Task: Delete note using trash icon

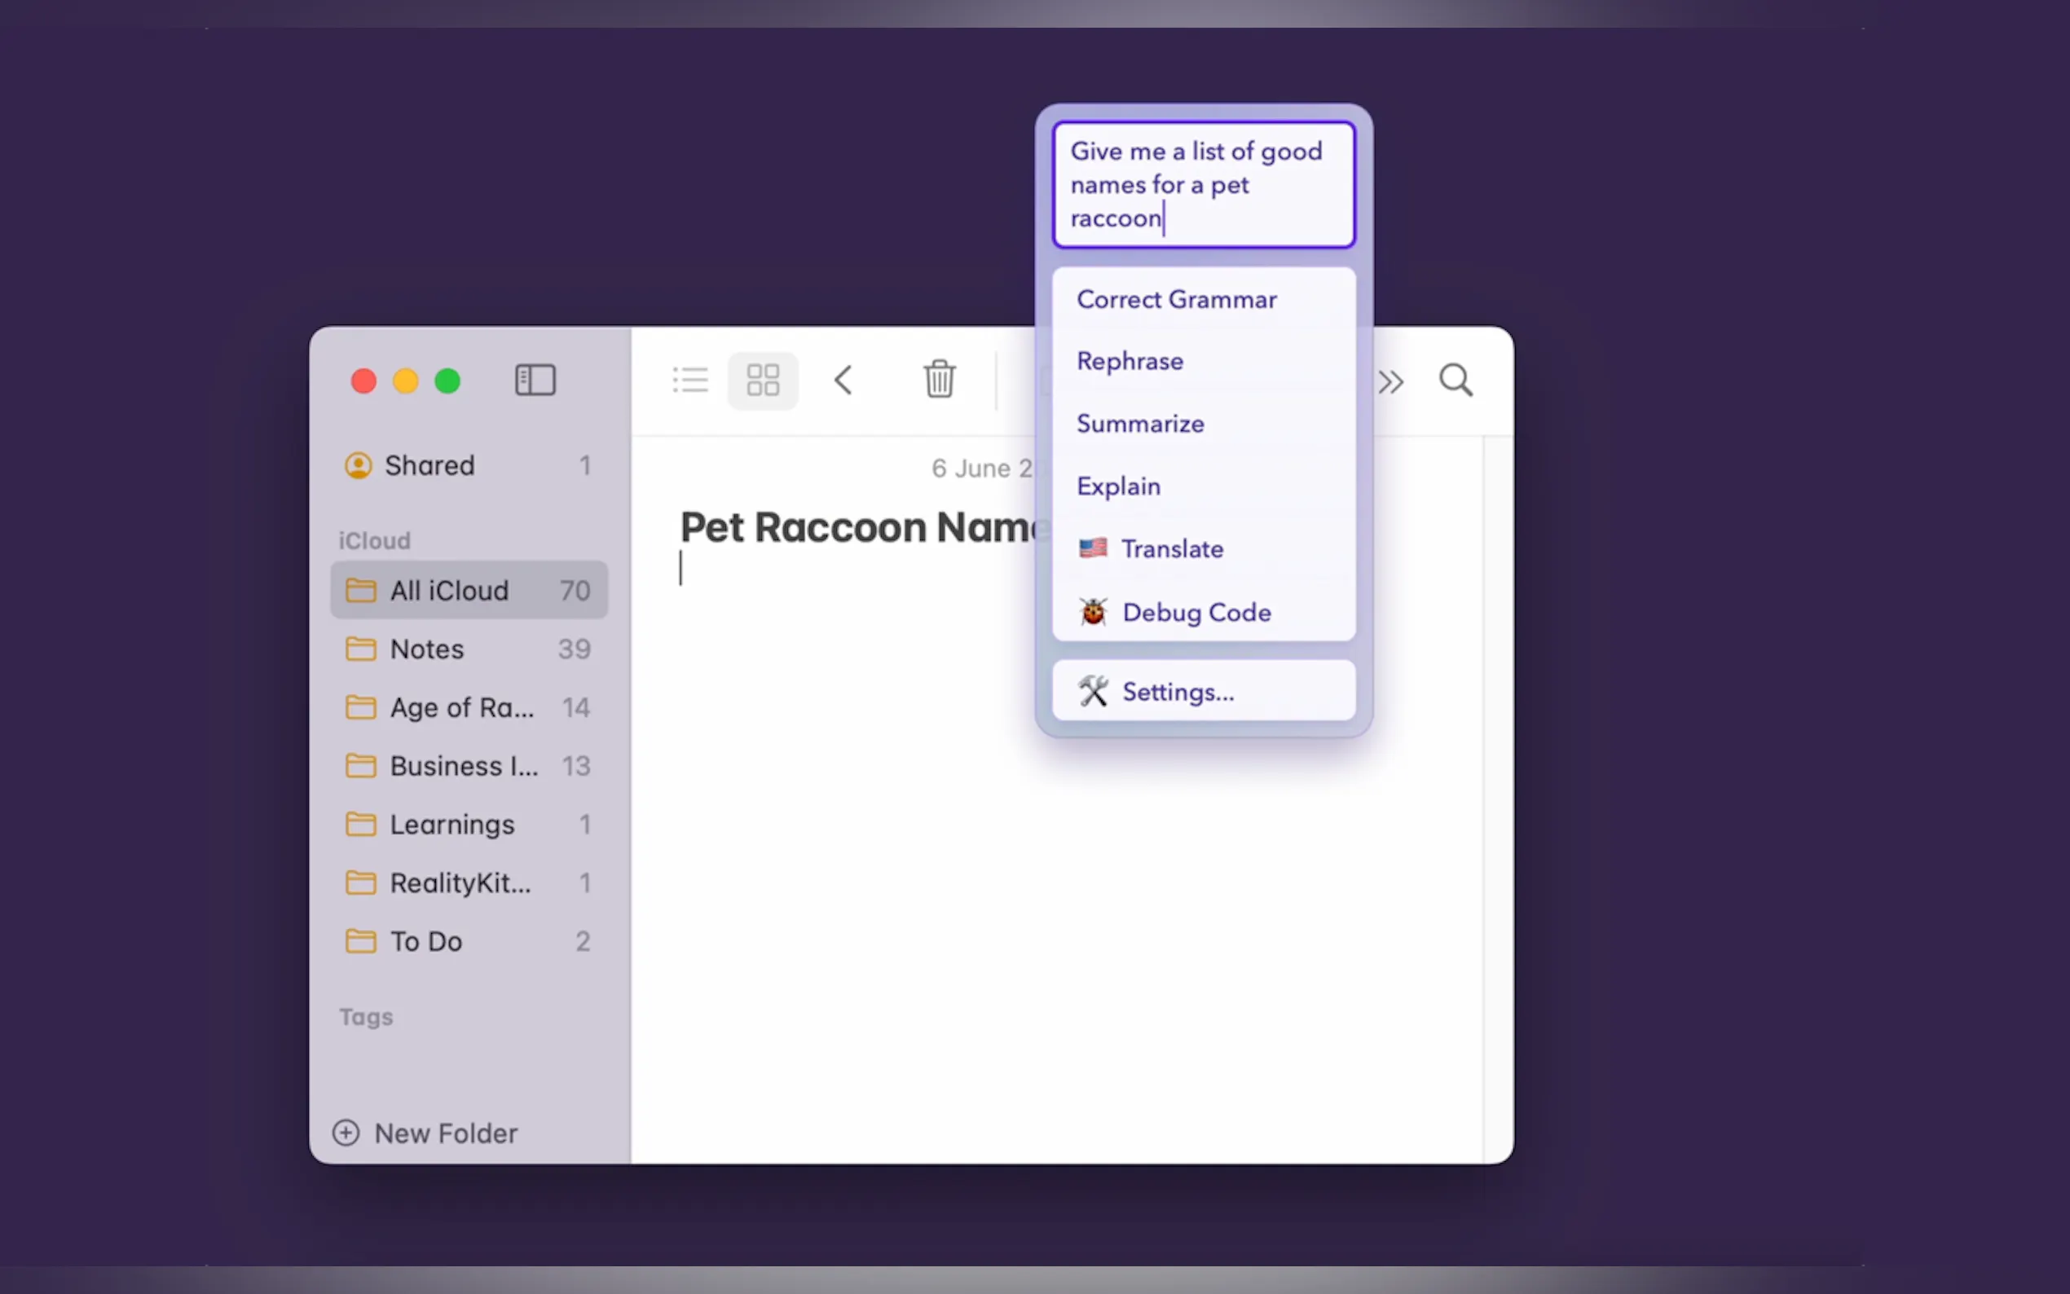Action: (939, 380)
